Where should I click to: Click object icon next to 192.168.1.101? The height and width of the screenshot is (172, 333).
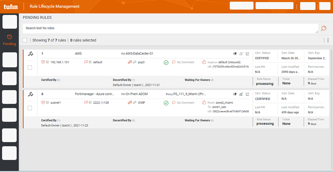coord(47,62)
